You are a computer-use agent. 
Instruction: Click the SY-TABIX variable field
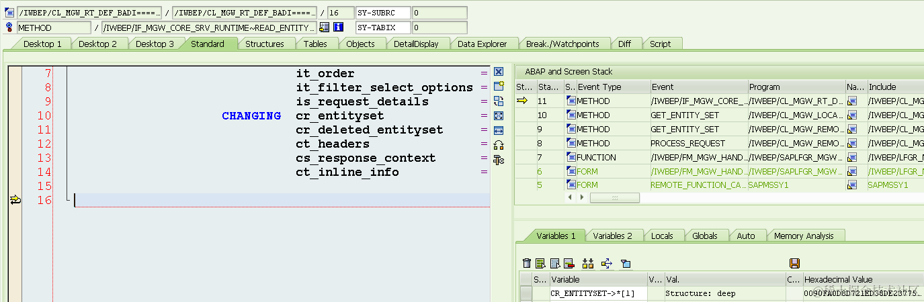382,28
